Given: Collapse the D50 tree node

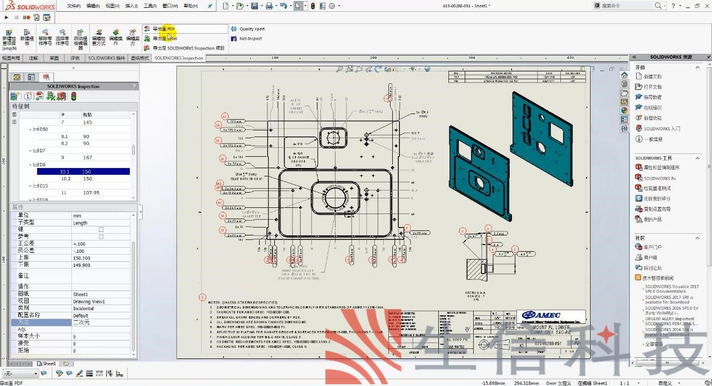Looking at the screenshot, I should pos(30,129).
